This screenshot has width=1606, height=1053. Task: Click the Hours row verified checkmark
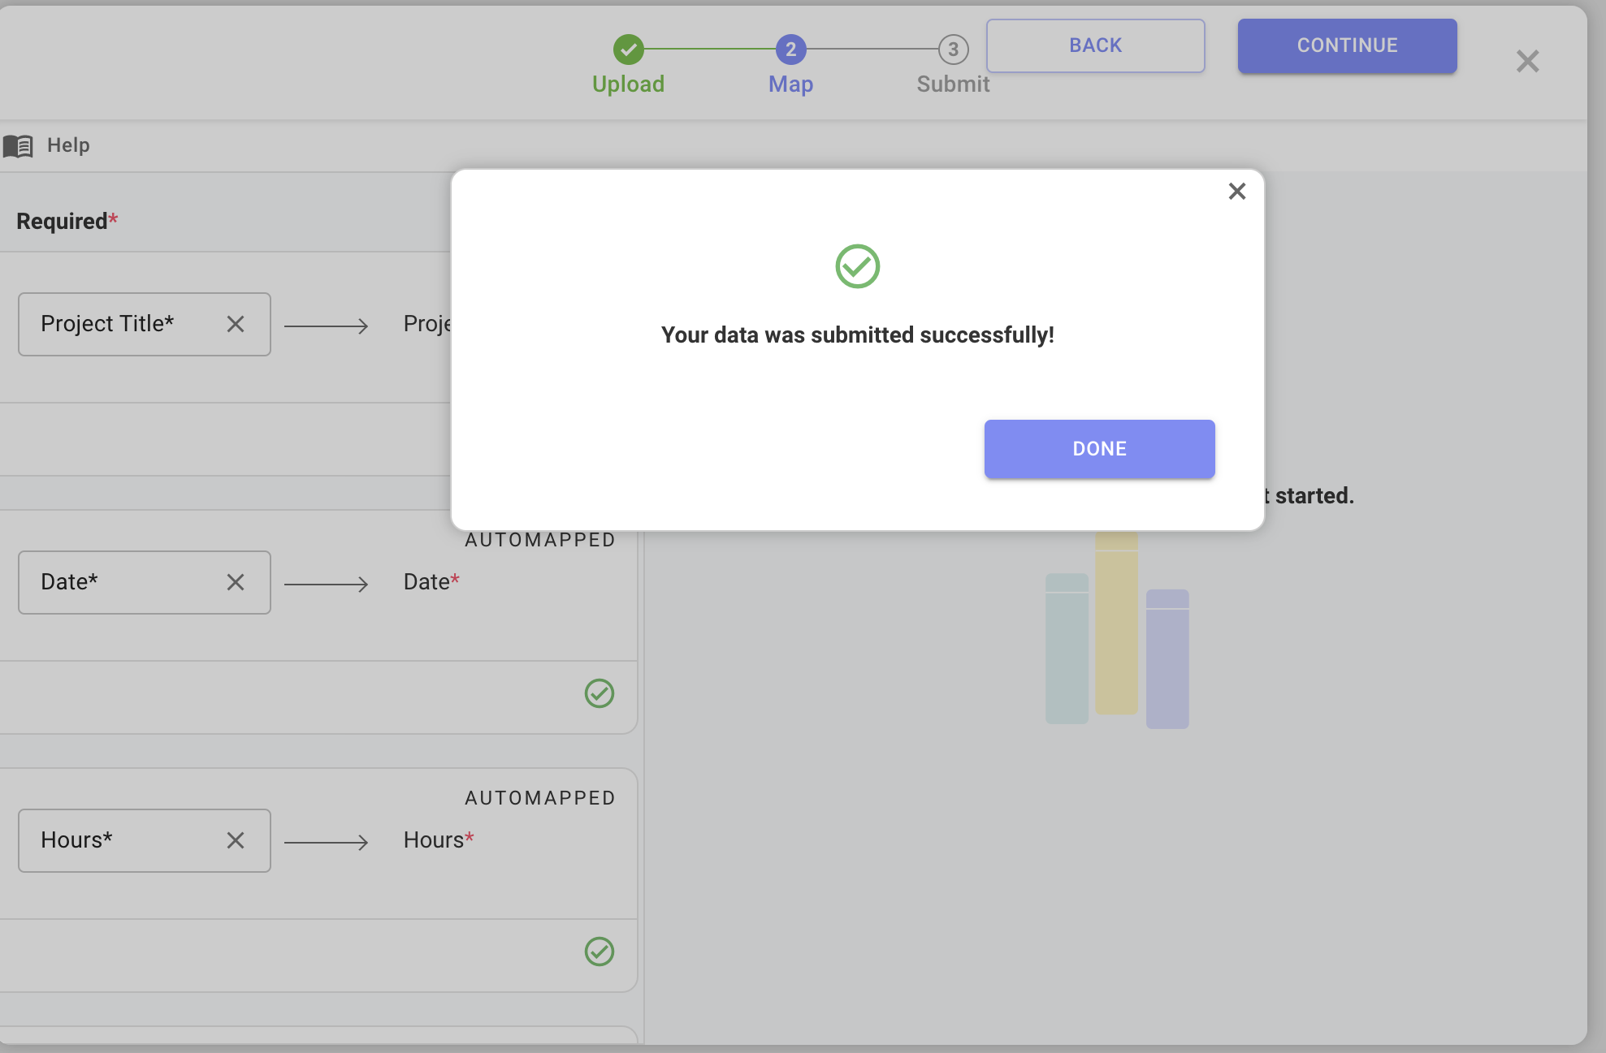pyautogui.click(x=600, y=952)
